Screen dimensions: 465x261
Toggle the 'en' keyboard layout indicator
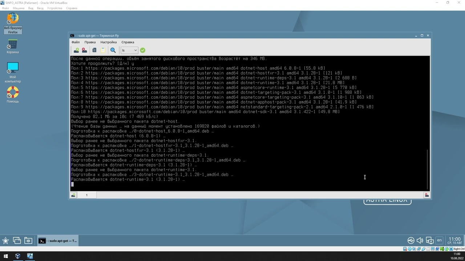(x=439, y=240)
